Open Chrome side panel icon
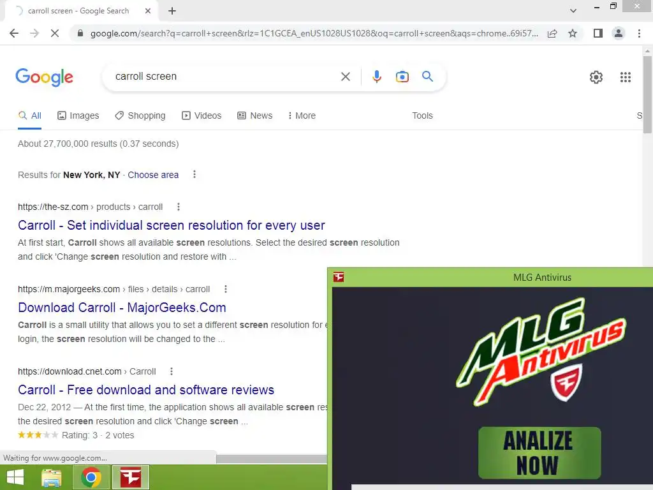 pyautogui.click(x=598, y=33)
